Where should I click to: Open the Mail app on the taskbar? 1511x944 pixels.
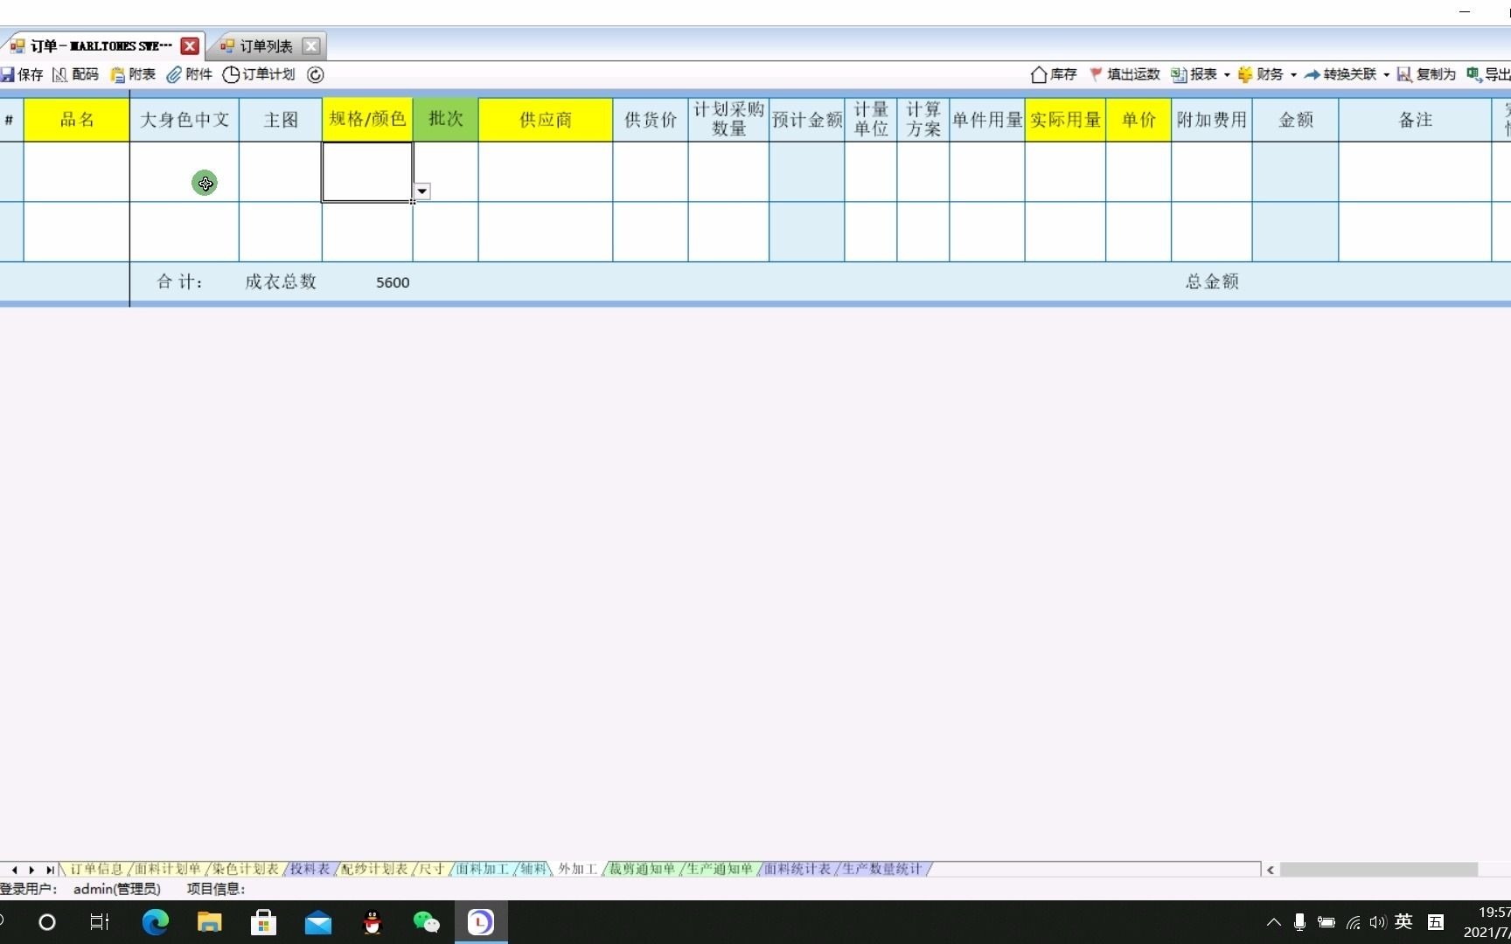(318, 922)
